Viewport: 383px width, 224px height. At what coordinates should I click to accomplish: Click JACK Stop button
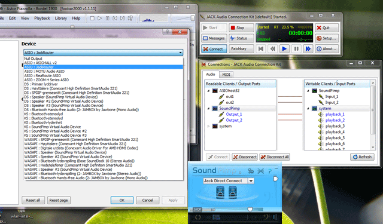pos(241,28)
